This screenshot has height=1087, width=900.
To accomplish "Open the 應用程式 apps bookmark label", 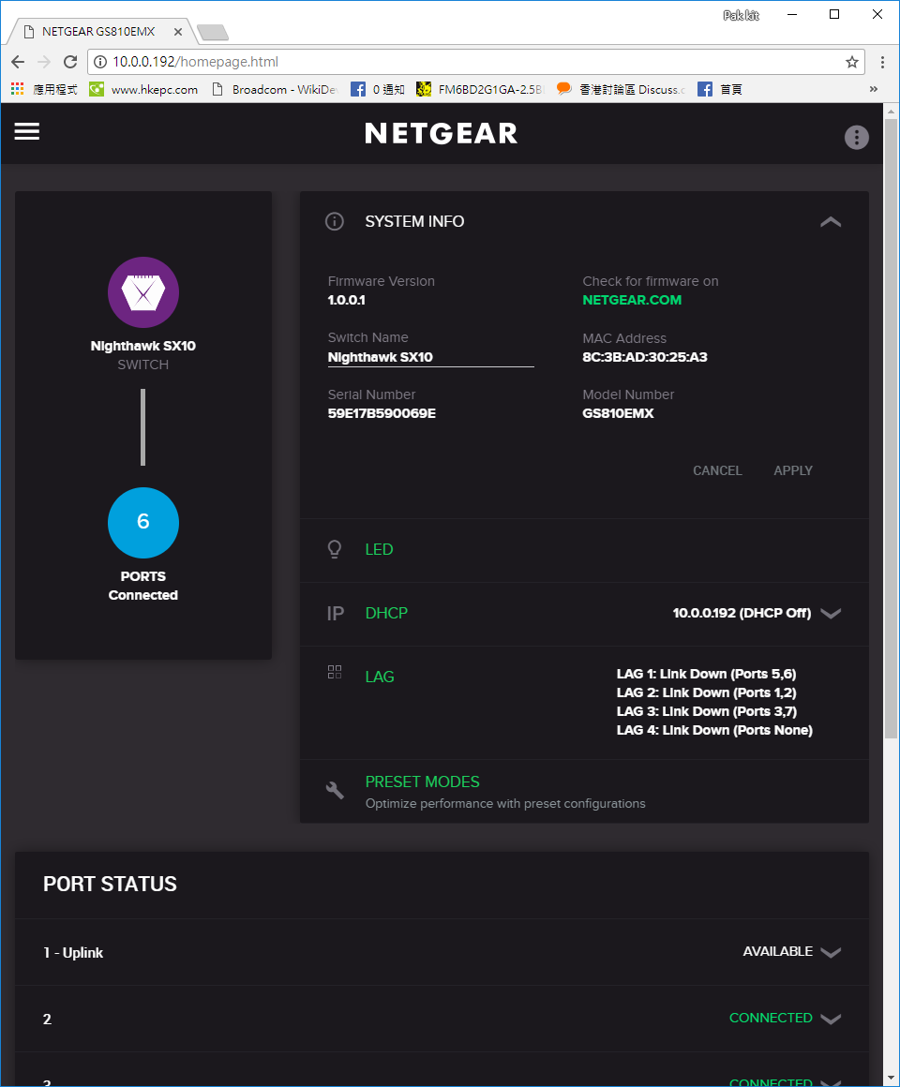I will click(x=55, y=89).
